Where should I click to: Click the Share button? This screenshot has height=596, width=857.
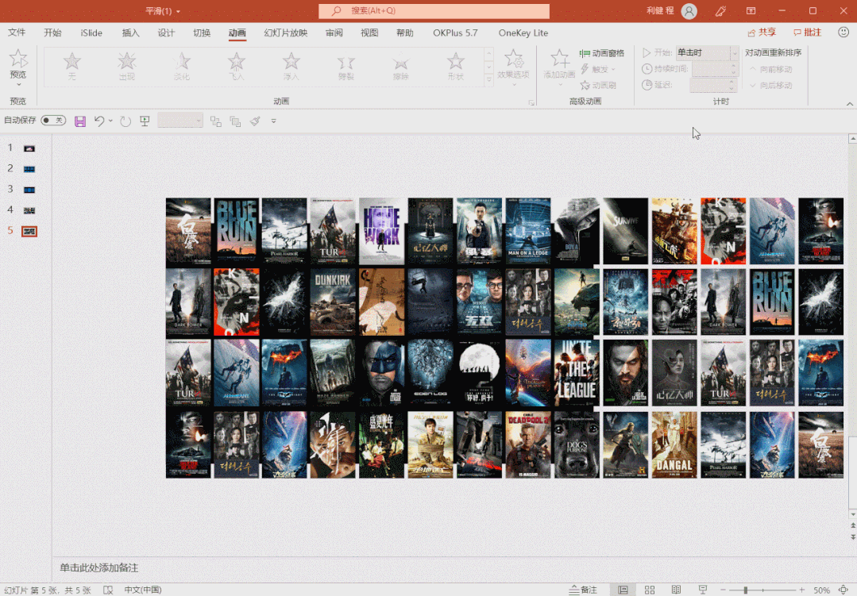pos(762,33)
